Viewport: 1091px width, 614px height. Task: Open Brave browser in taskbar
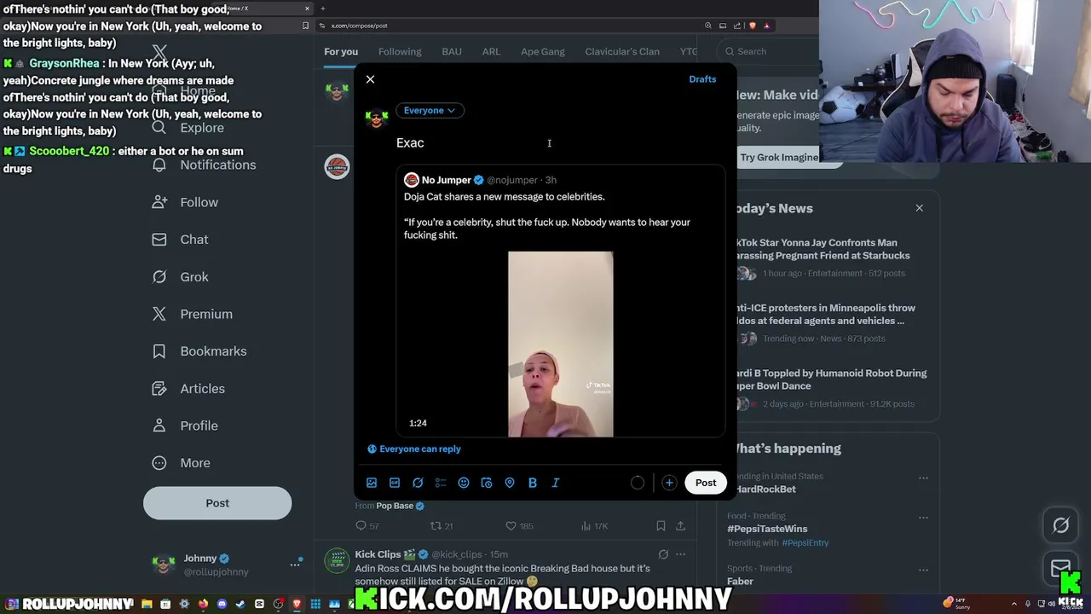[x=297, y=604]
